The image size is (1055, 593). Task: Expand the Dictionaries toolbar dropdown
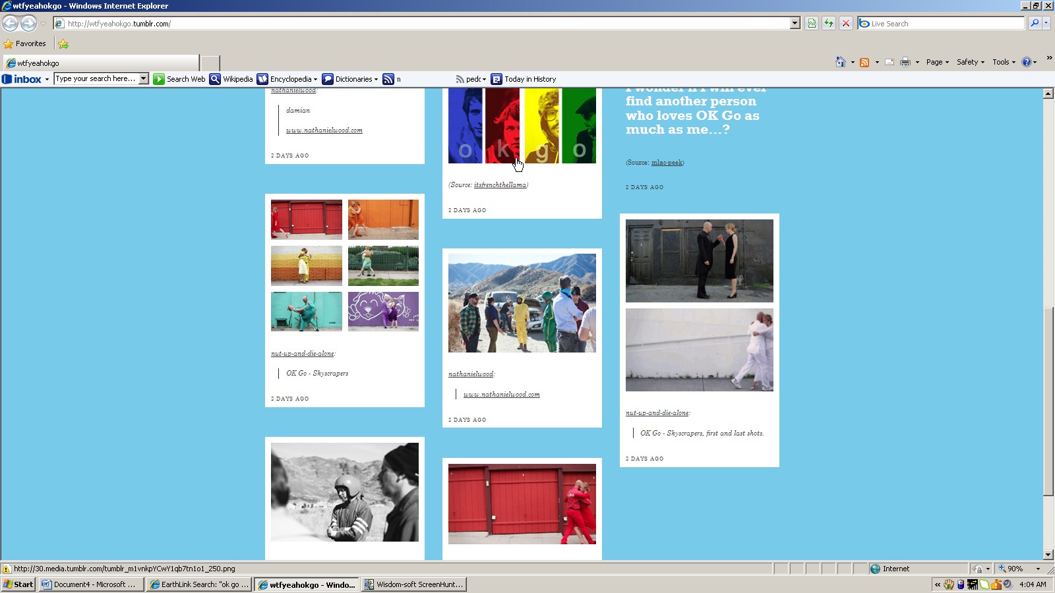376,80
